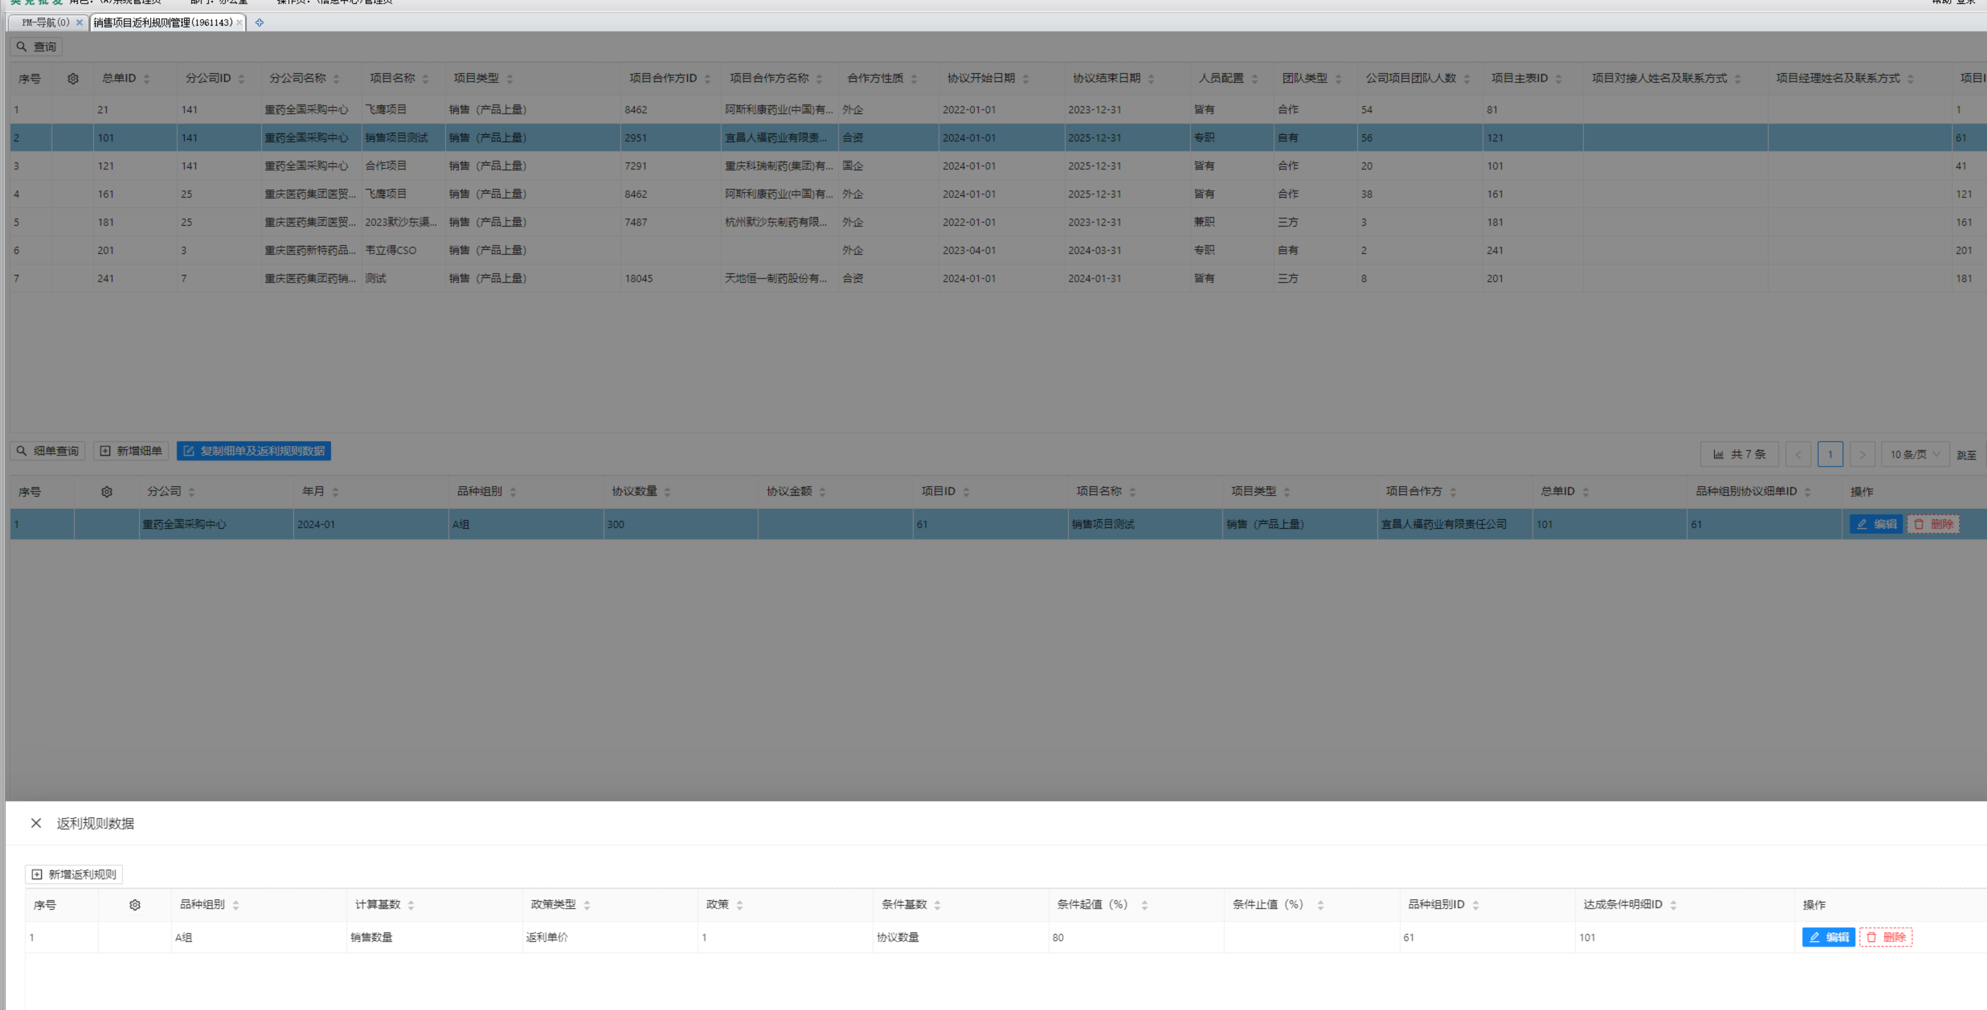This screenshot has height=1010, width=1987.
Task: Open the 10 条/页 page size dropdown
Action: 1915,454
